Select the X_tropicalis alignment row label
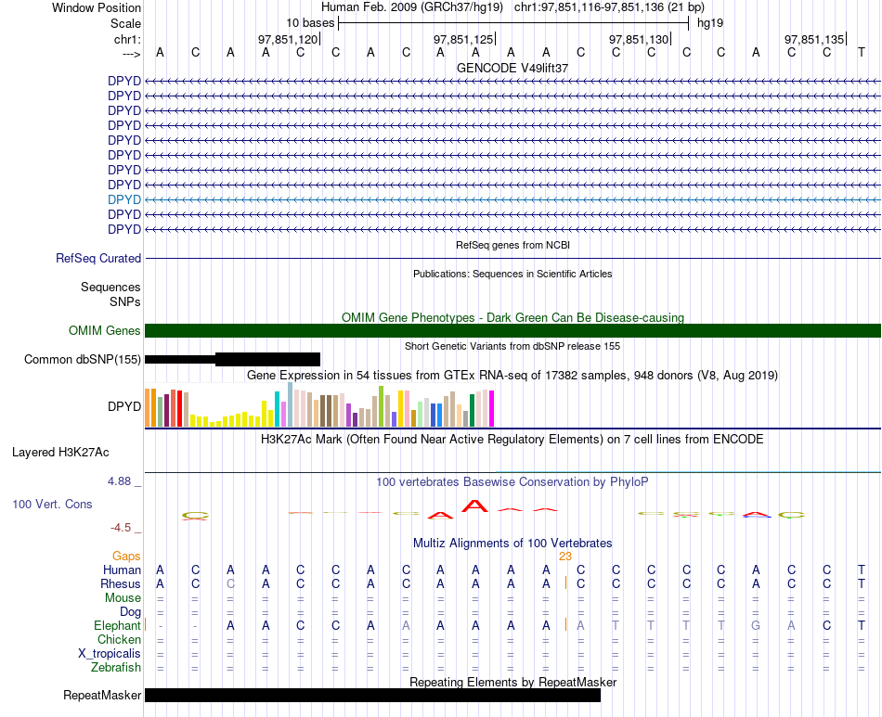Image resolution: width=882 pixels, height=717 pixels. pyautogui.click(x=110, y=654)
